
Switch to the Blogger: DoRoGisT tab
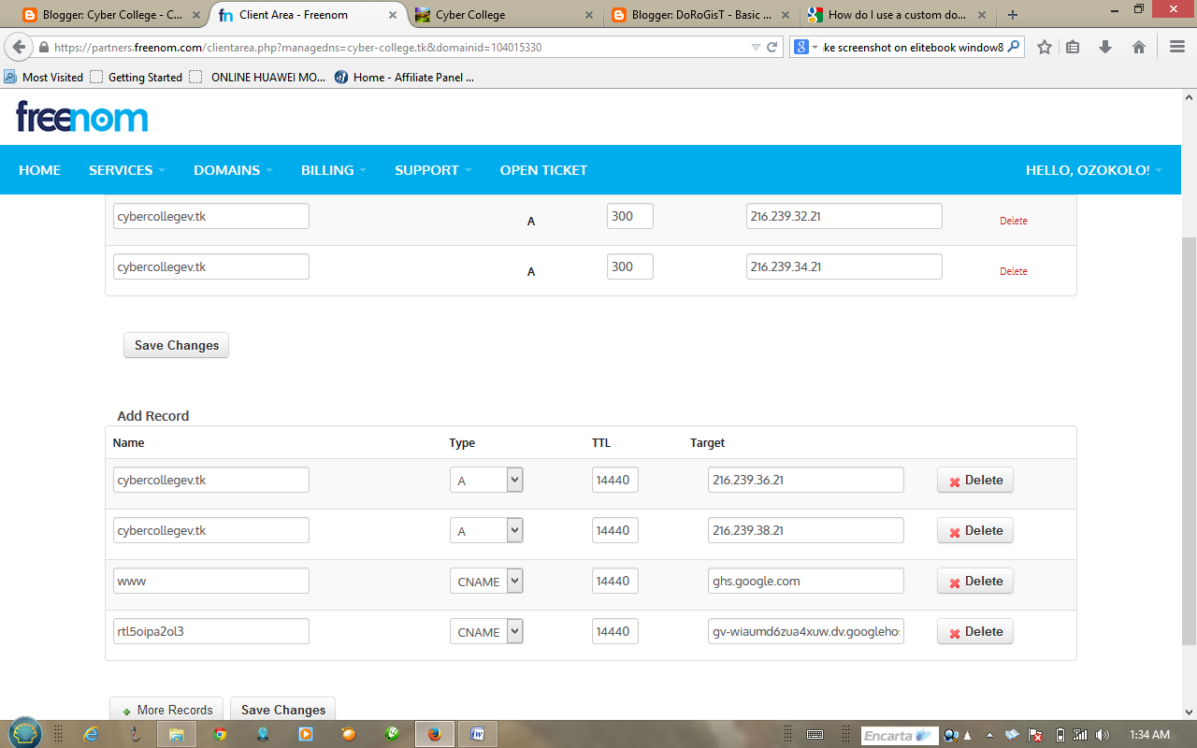point(698,15)
